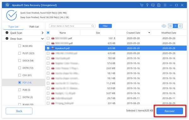This screenshot has height=120, width=189.
Task: Switch to the Path List tab
Action: click(x=34, y=27)
